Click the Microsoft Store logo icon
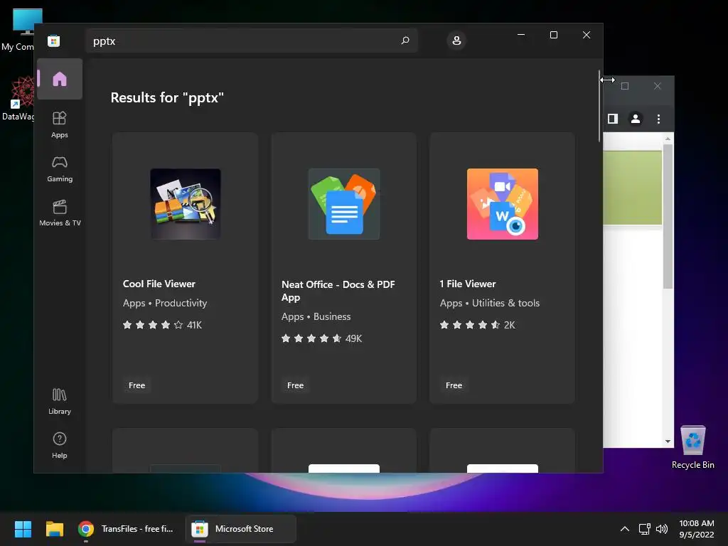728x546 pixels. point(54,41)
